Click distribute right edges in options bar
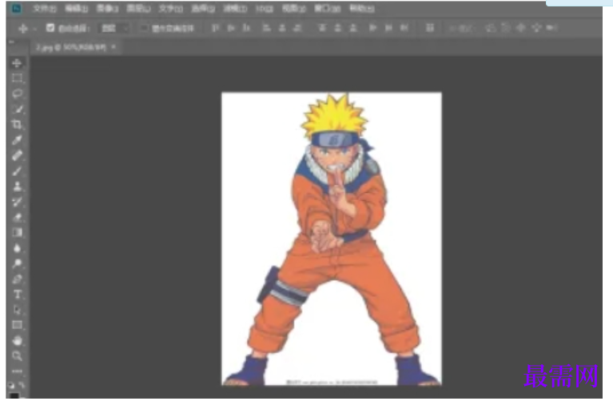The width and height of the screenshot is (613, 401). pos(404,28)
